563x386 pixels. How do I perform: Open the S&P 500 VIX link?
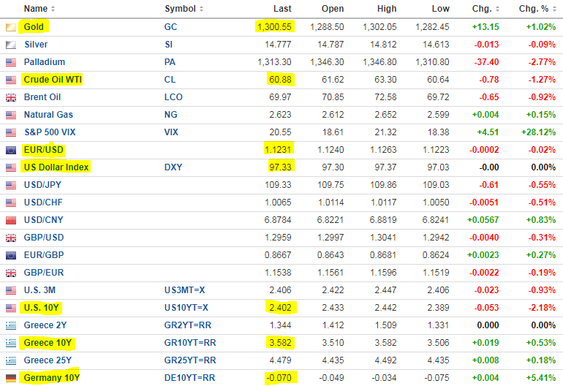(x=50, y=132)
